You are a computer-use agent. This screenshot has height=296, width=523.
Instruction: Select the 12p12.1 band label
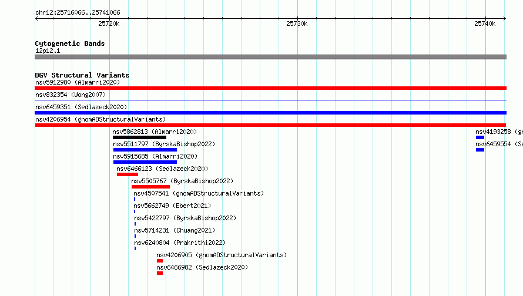coord(48,51)
